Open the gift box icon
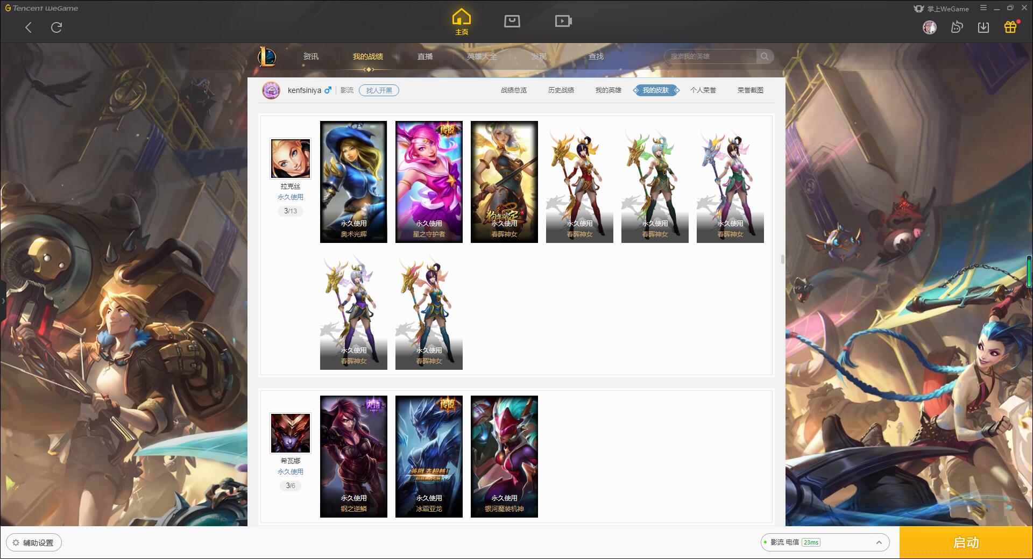The height and width of the screenshot is (559, 1033). [x=1010, y=27]
